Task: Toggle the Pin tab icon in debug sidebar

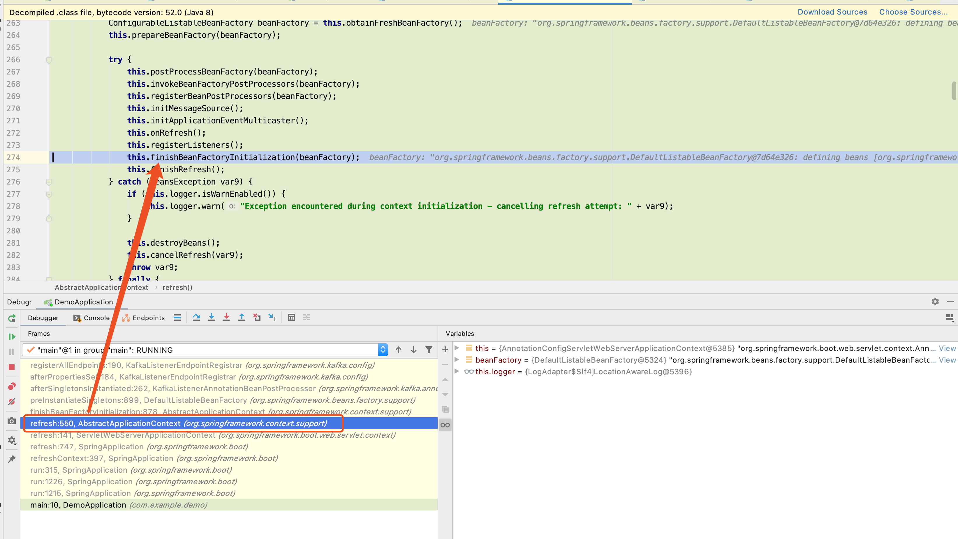Action: pyautogui.click(x=12, y=459)
